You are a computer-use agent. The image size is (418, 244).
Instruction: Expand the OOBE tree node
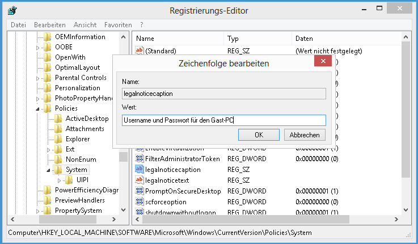pos(37,48)
